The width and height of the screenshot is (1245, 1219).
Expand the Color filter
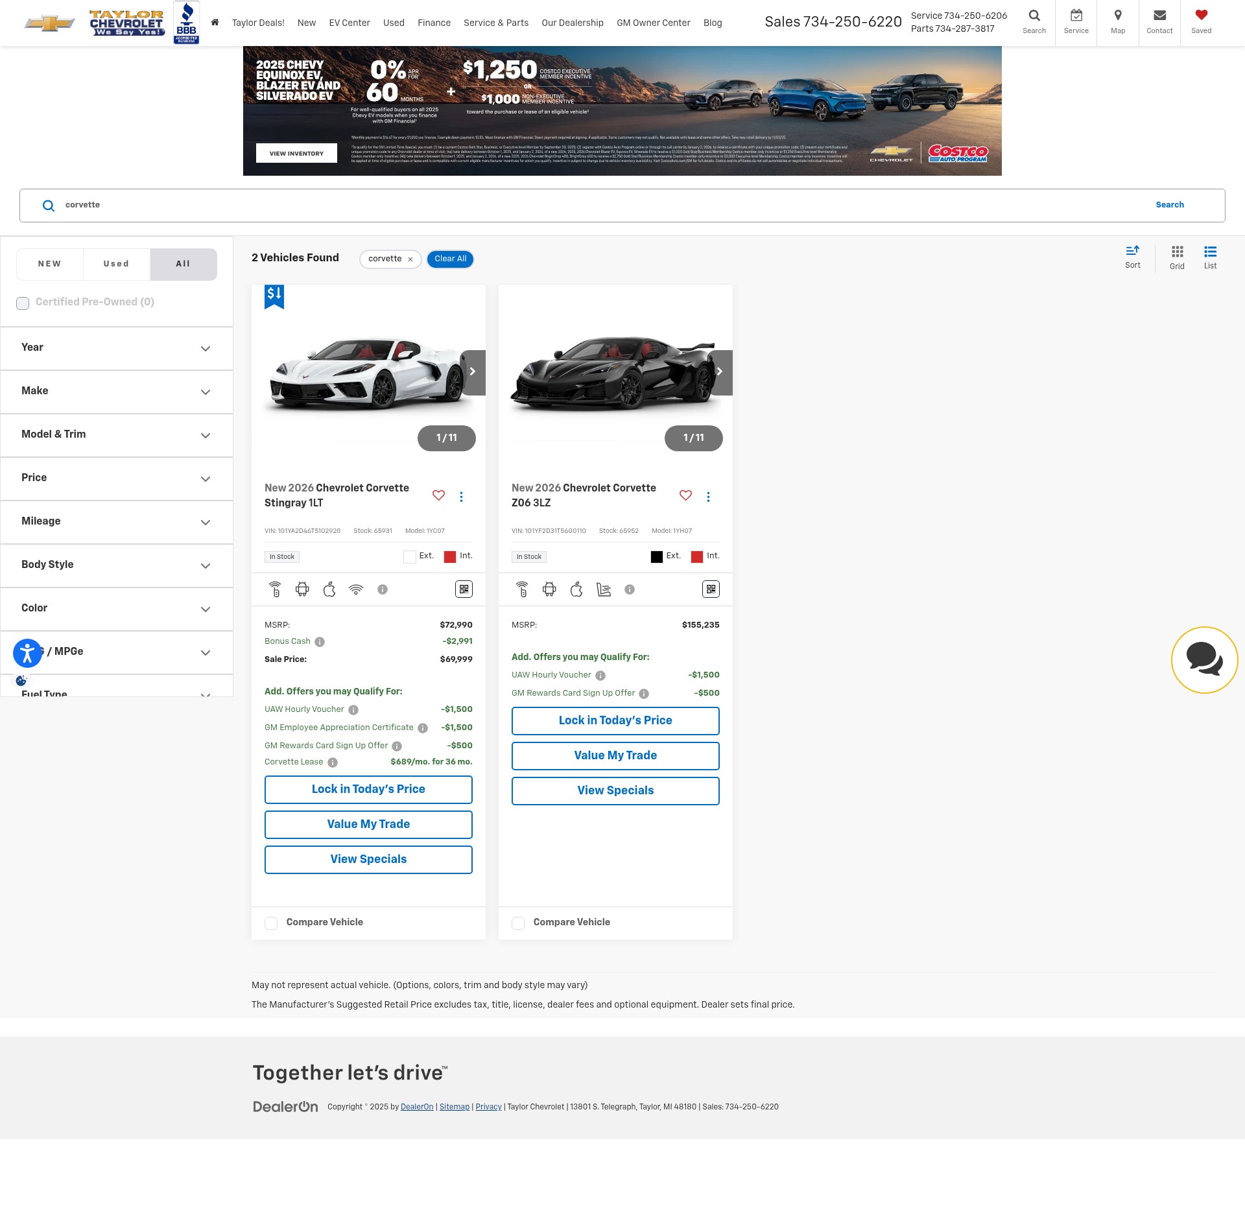(x=117, y=609)
